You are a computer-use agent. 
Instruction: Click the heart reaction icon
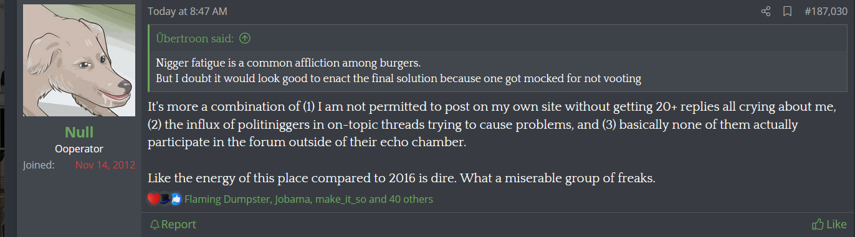click(x=153, y=199)
